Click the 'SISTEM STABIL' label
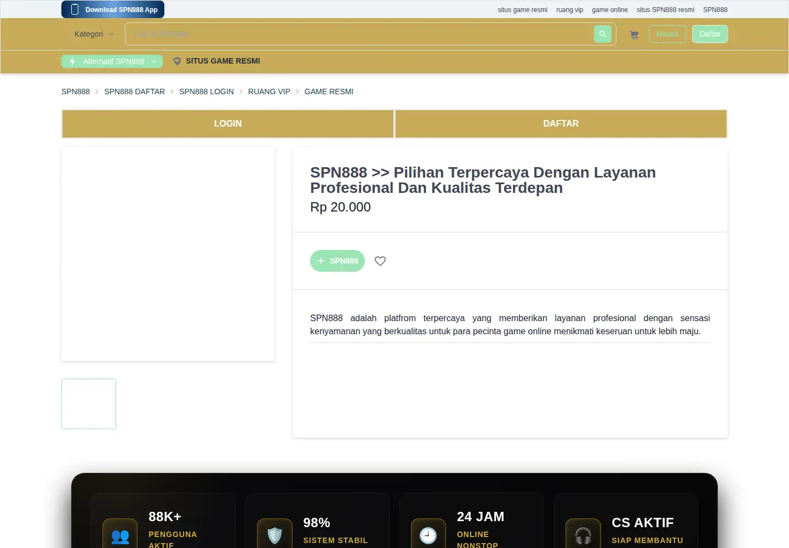Screen dimensions: 789x548 [335, 540]
